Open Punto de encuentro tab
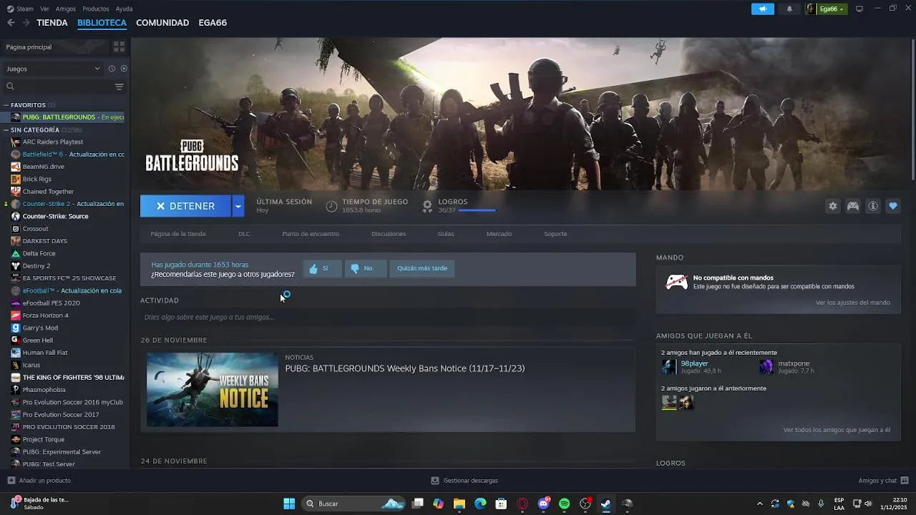Image resolution: width=916 pixels, height=515 pixels. pyautogui.click(x=311, y=234)
